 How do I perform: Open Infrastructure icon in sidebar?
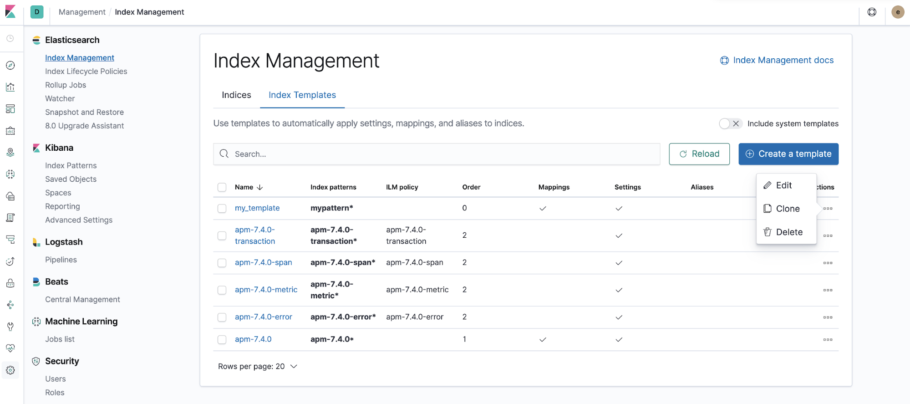tap(10, 196)
